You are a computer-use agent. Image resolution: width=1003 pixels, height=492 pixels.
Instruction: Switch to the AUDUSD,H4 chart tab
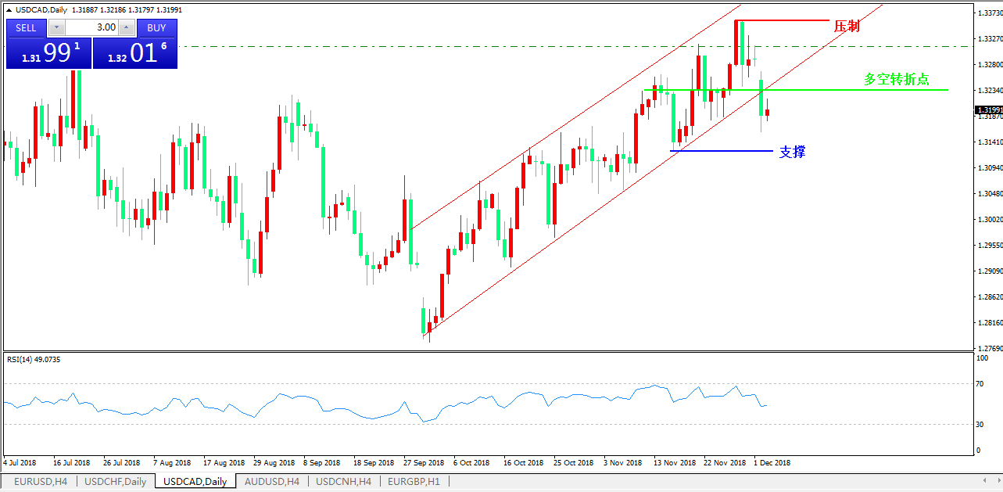click(x=271, y=482)
